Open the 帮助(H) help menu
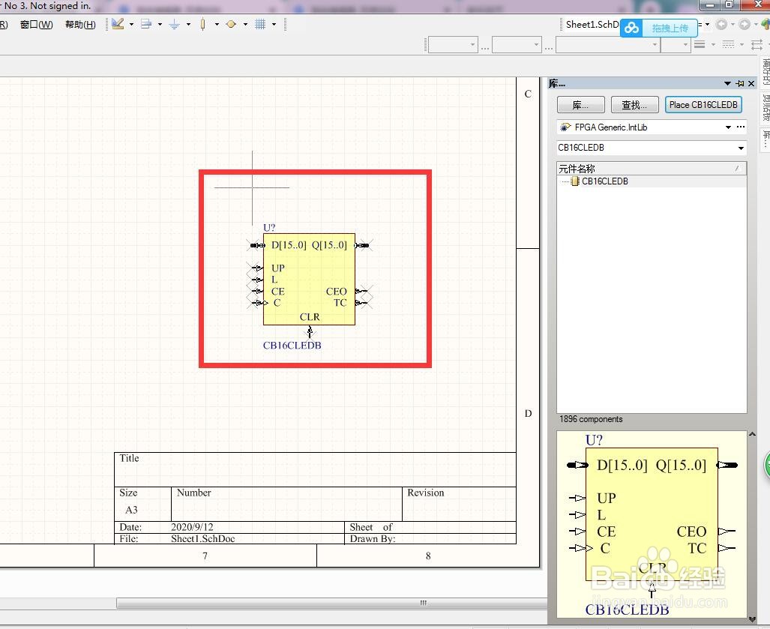The image size is (770, 629). pyautogui.click(x=80, y=25)
